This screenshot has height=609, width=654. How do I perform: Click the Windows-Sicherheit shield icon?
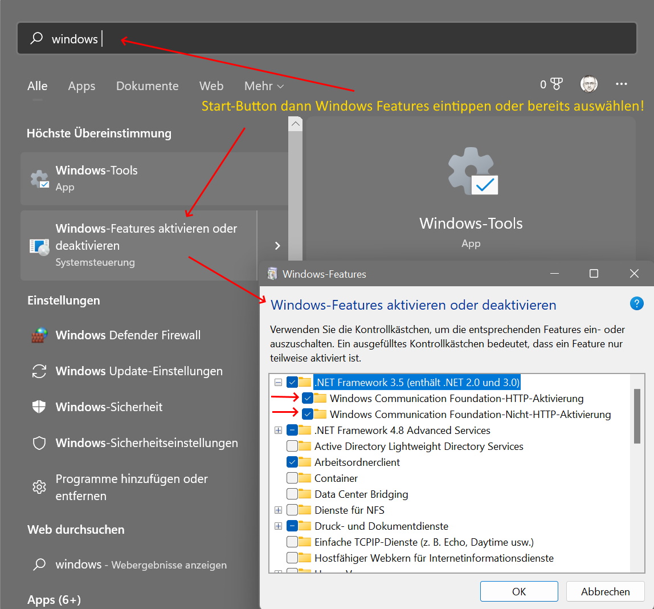pos(39,407)
